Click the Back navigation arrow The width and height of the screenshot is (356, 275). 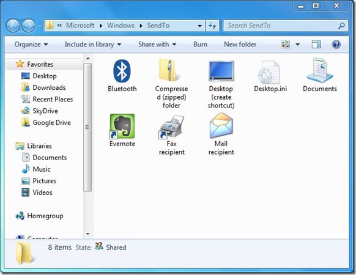click(x=13, y=26)
